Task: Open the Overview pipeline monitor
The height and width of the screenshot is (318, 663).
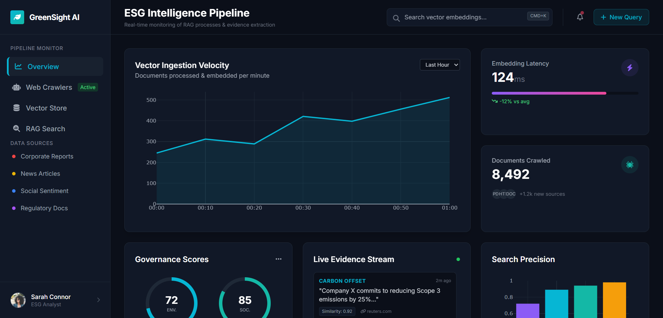Action: tap(42, 66)
